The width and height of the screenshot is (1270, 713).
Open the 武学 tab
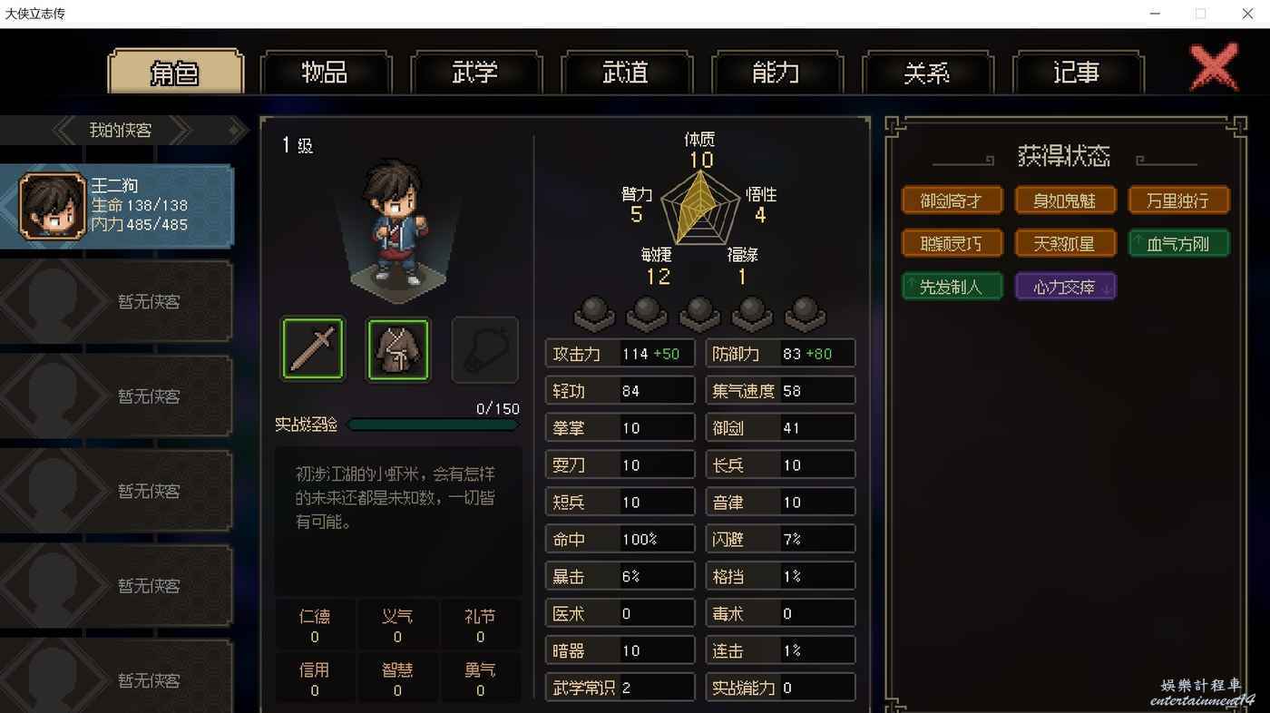pyautogui.click(x=476, y=73)
